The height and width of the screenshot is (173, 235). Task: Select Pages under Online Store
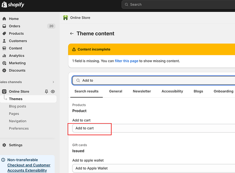click(x=14, y=114)
